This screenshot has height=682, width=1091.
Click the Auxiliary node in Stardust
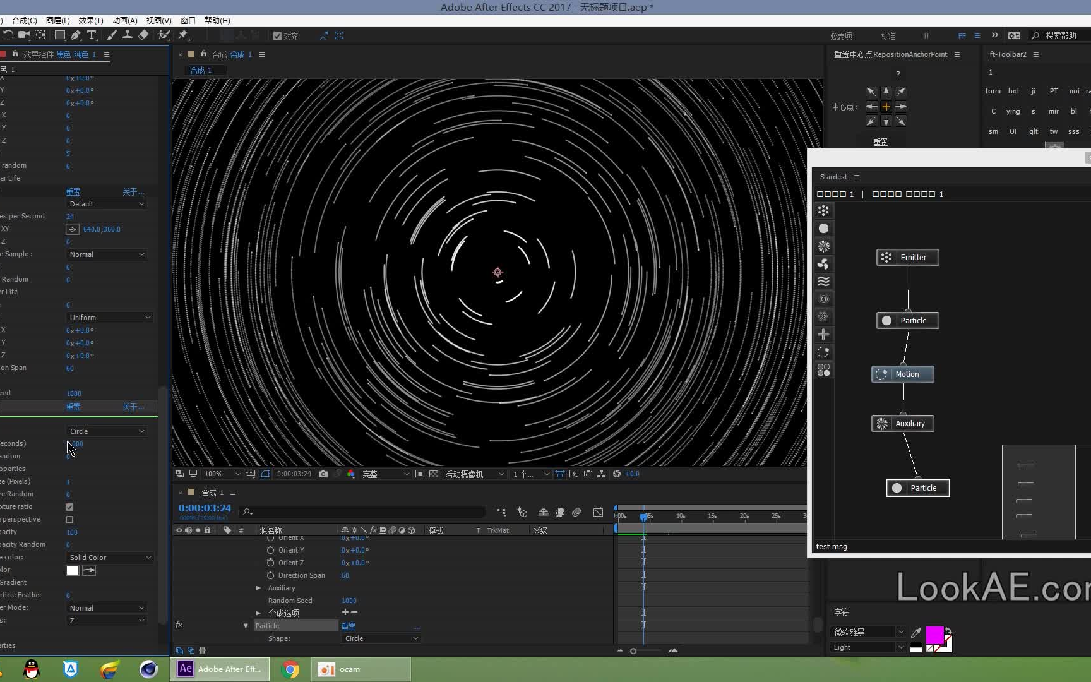pyautogui.click(x=902, y=424)
